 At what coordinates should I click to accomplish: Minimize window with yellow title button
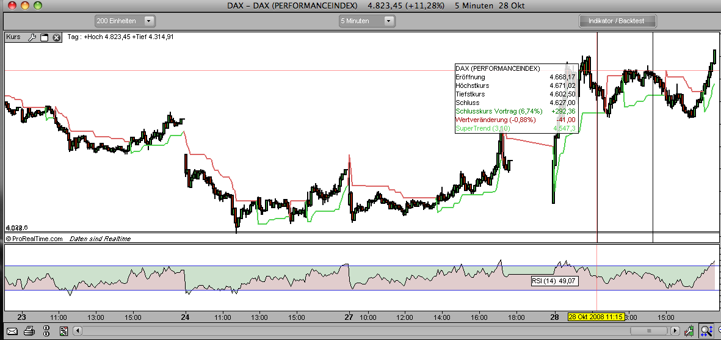pos(25,5)
